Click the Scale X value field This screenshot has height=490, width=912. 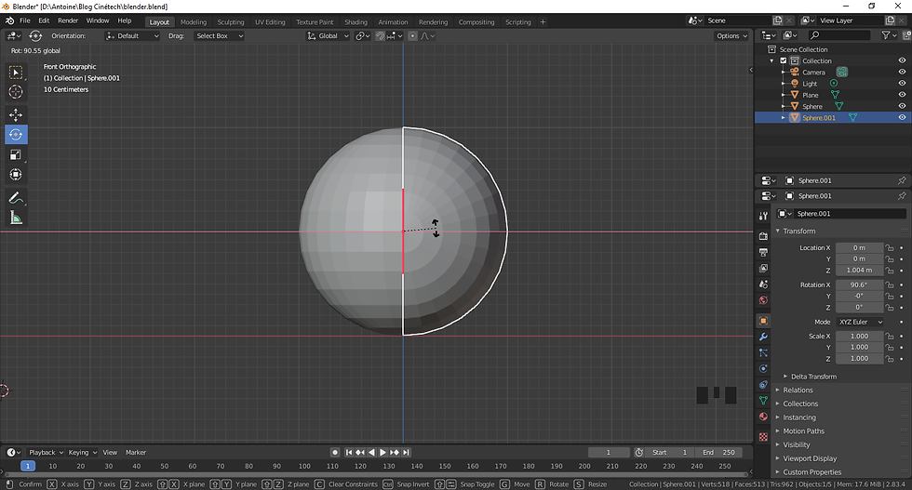pyautogui.click(x=859, y=336)
